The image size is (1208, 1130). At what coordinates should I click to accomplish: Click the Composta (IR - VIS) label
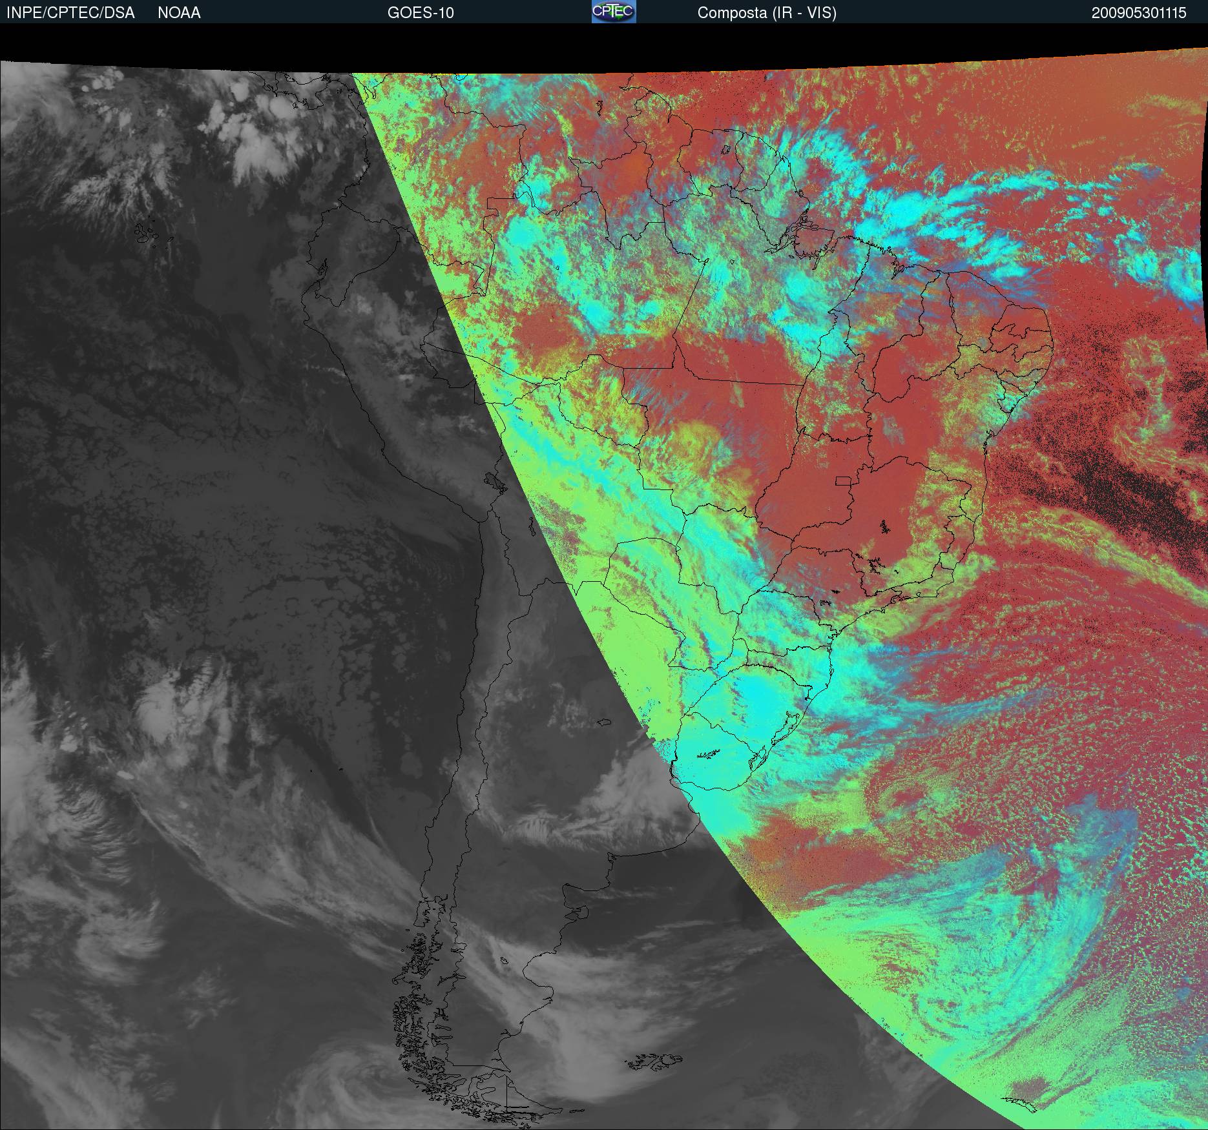[x=767, y=14]
